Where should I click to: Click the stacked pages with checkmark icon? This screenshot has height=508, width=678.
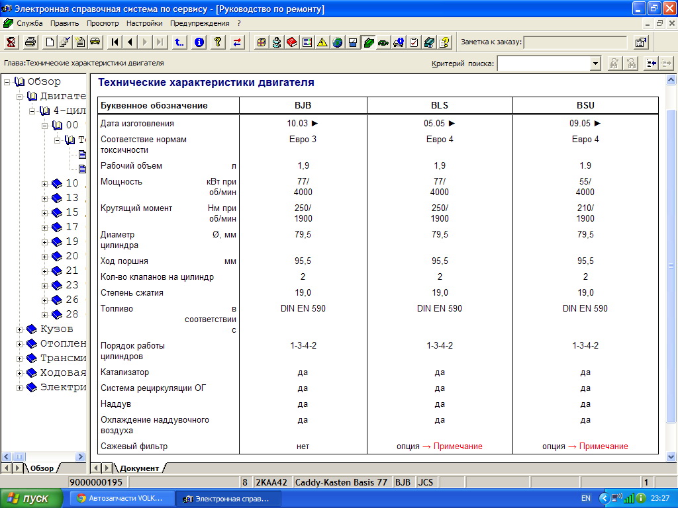(65, 42)
